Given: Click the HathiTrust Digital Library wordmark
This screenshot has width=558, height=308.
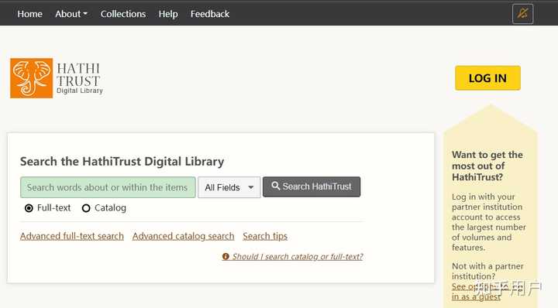Looking at the screenshot, I should (80, 78).
